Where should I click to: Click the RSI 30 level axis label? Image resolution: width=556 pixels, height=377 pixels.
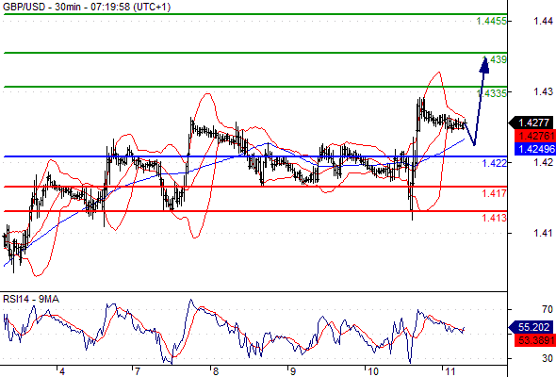[x=548, y=358]
